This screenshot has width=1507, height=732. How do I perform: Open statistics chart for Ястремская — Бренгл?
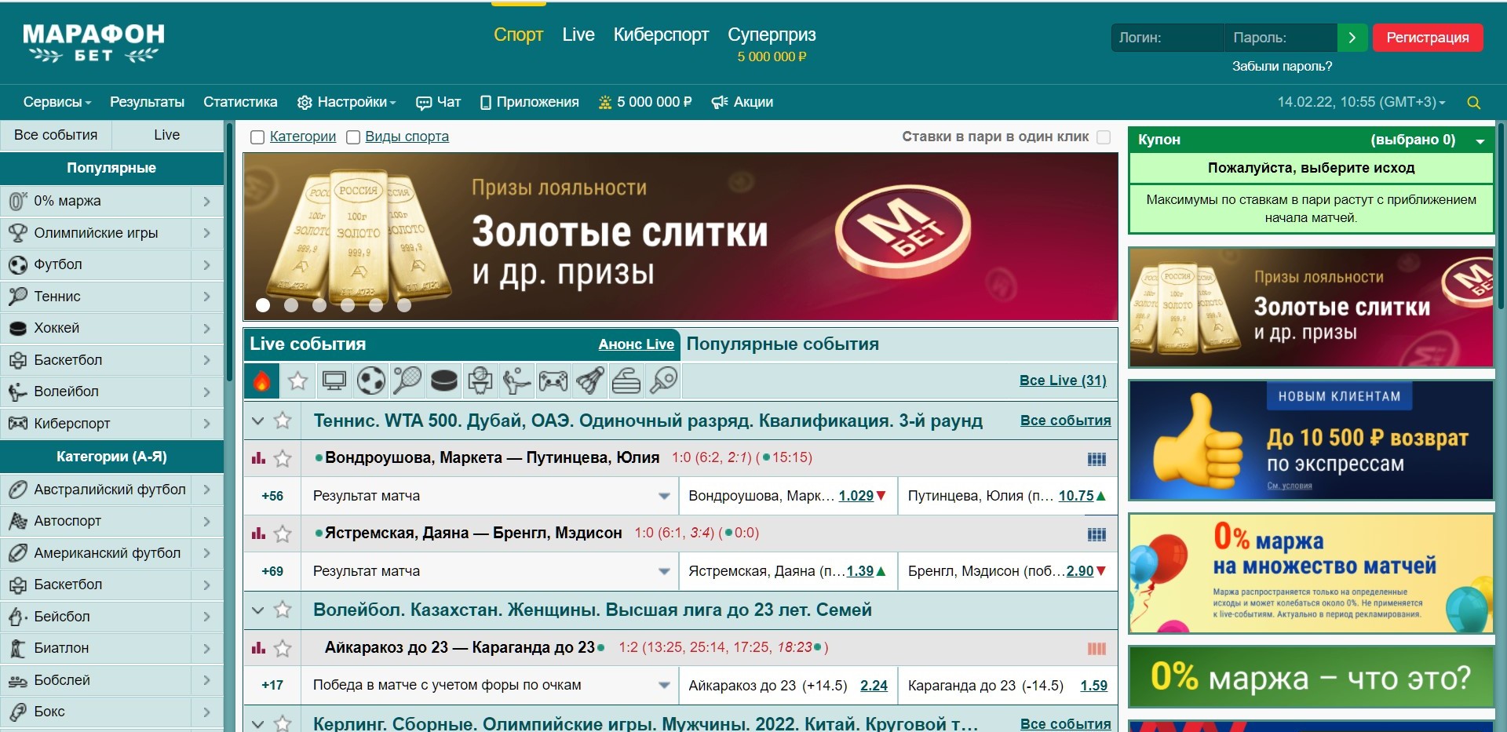pyautogui.click(x=258, y=533)
